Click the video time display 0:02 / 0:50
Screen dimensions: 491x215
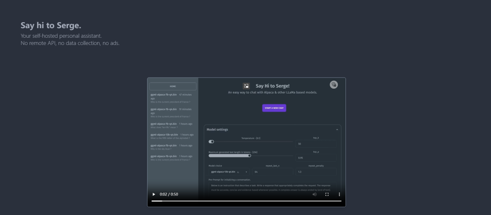tap(169, 195)
